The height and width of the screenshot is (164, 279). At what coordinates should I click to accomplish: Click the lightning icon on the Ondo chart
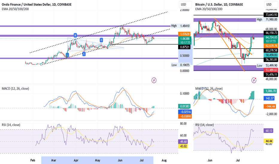click(x=154, y=80)
